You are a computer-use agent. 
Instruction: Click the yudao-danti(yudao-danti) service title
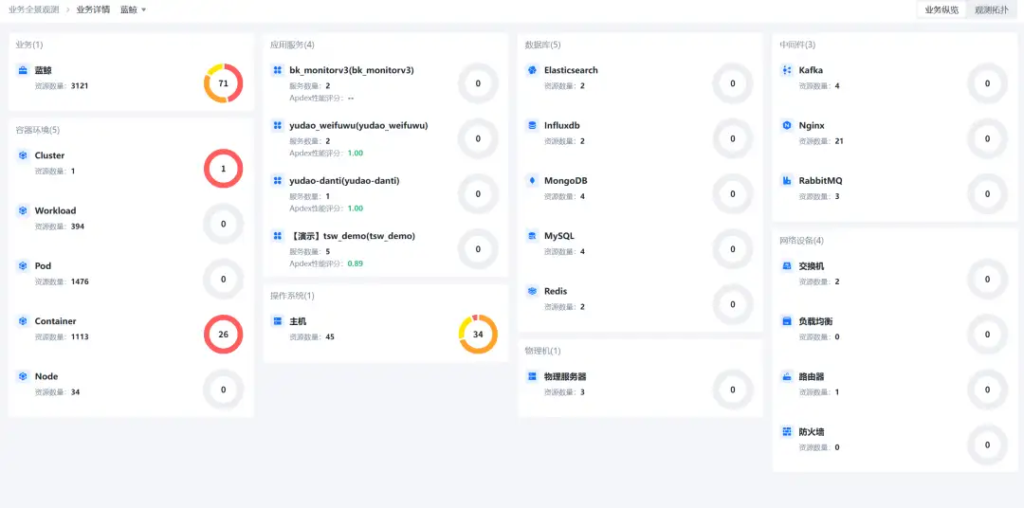[344, 180]
